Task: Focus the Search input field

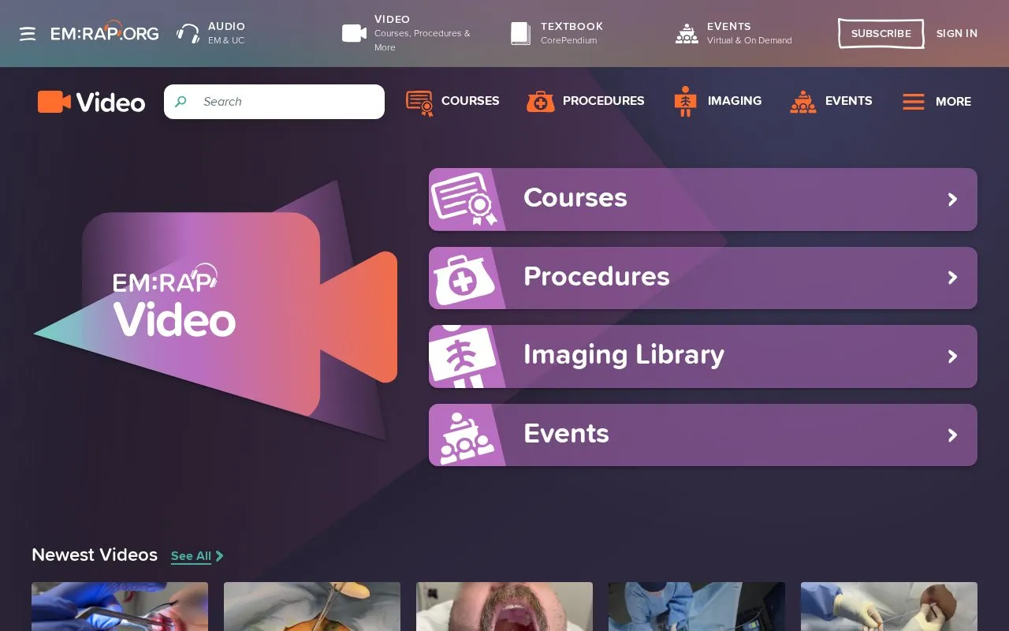Action: 274,102
